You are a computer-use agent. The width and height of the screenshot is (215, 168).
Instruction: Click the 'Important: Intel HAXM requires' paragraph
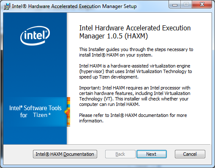(x=135, y=96)
